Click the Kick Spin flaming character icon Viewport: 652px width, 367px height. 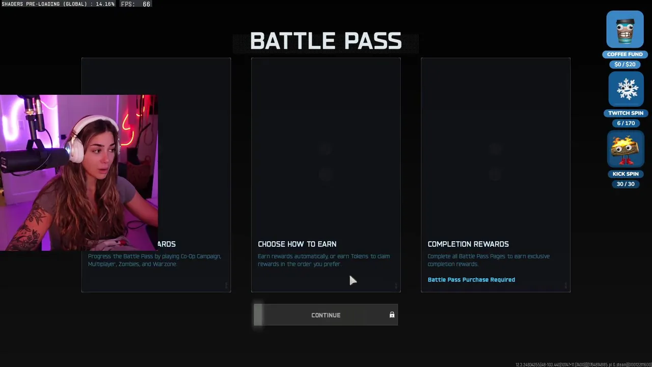626,150
